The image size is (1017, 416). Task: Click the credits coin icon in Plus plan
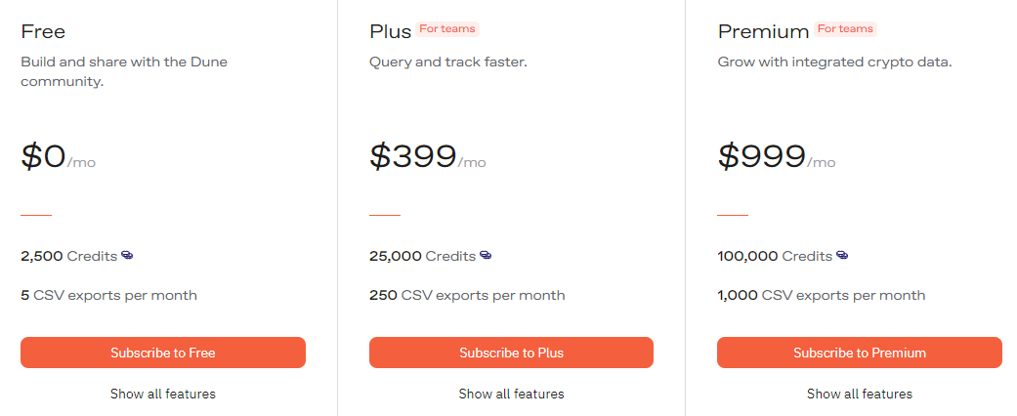point(486,255)
